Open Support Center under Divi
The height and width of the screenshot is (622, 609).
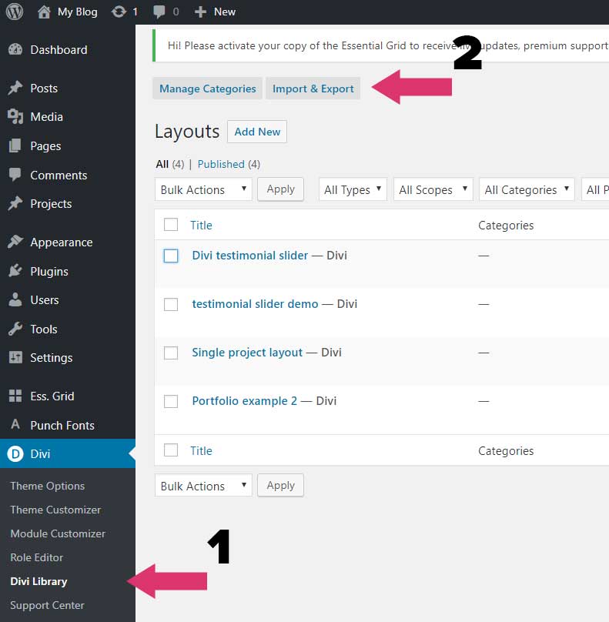(x=47, y=605)
